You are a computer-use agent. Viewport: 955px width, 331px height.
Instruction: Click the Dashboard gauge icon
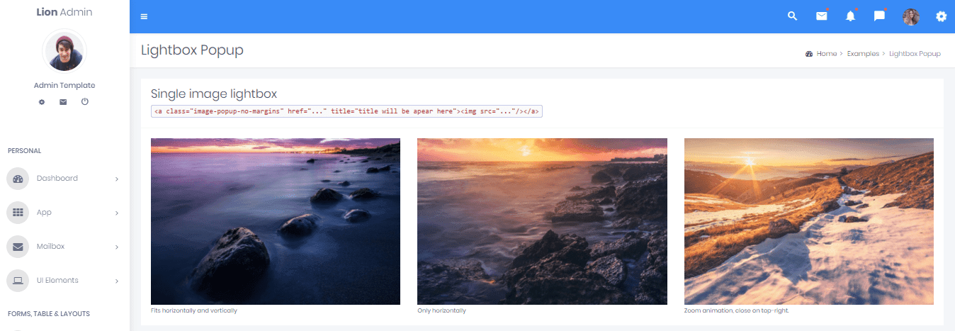(x=18, y=179)
